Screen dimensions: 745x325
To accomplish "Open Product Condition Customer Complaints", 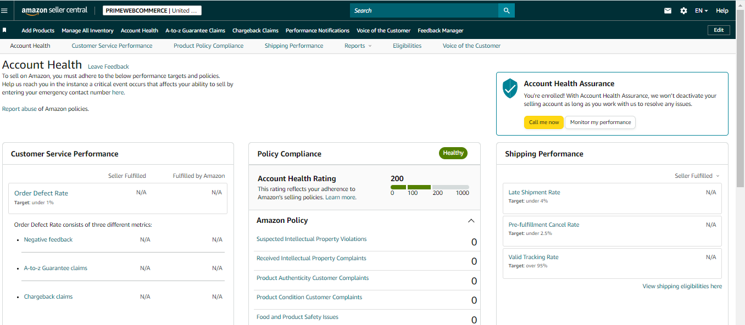I will pos(309,297).
